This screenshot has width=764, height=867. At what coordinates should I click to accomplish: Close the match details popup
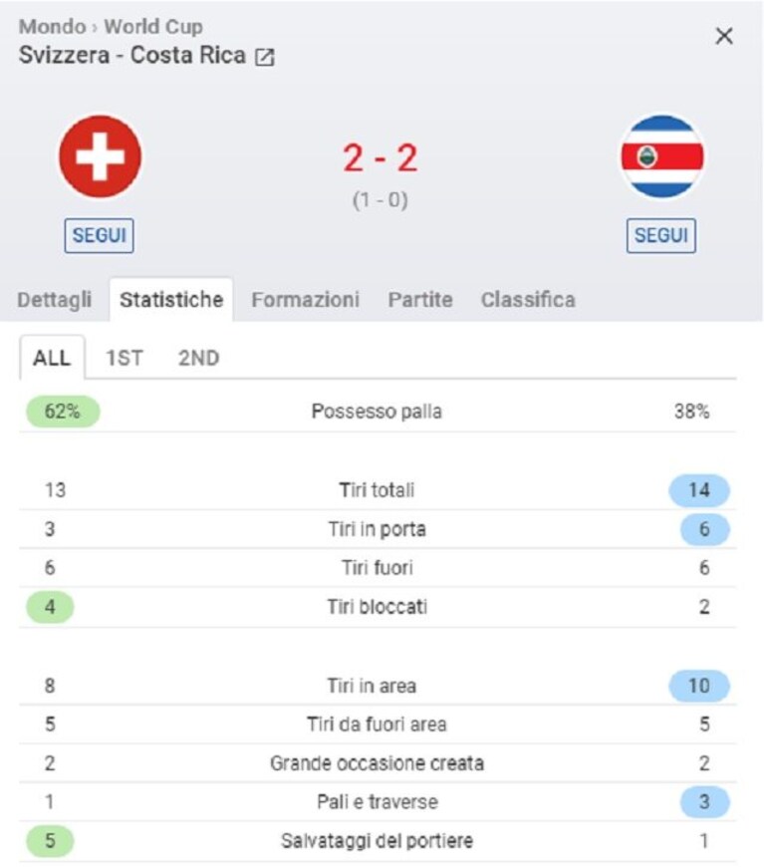(724, 36)
